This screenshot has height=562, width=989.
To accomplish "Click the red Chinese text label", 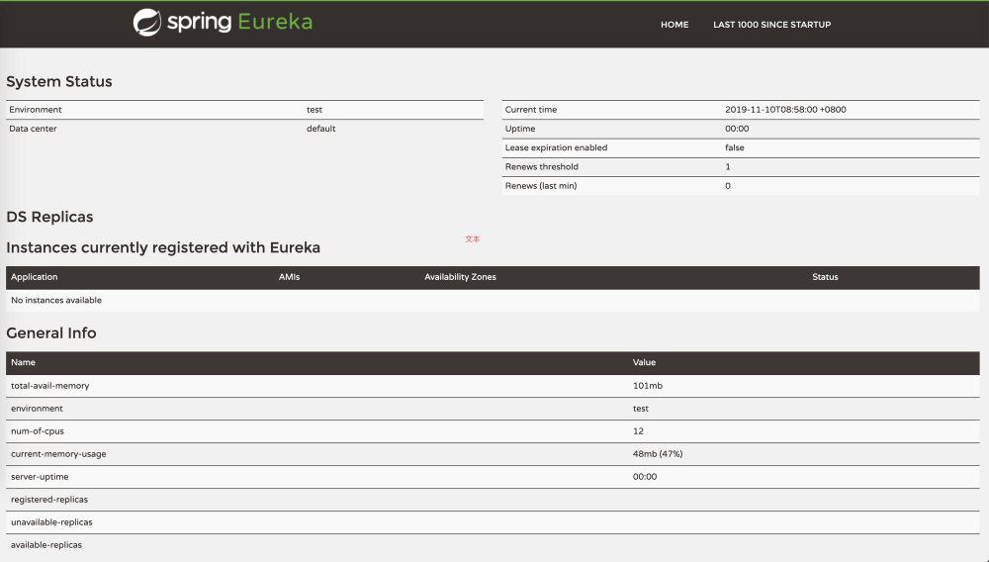I will [473, 239].
